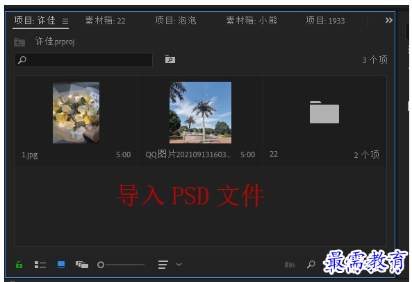Switch to the 素材箱: 22 tab
Image resolution: width=412 pixels, height=282 pixels.
(x=105, y=21)
